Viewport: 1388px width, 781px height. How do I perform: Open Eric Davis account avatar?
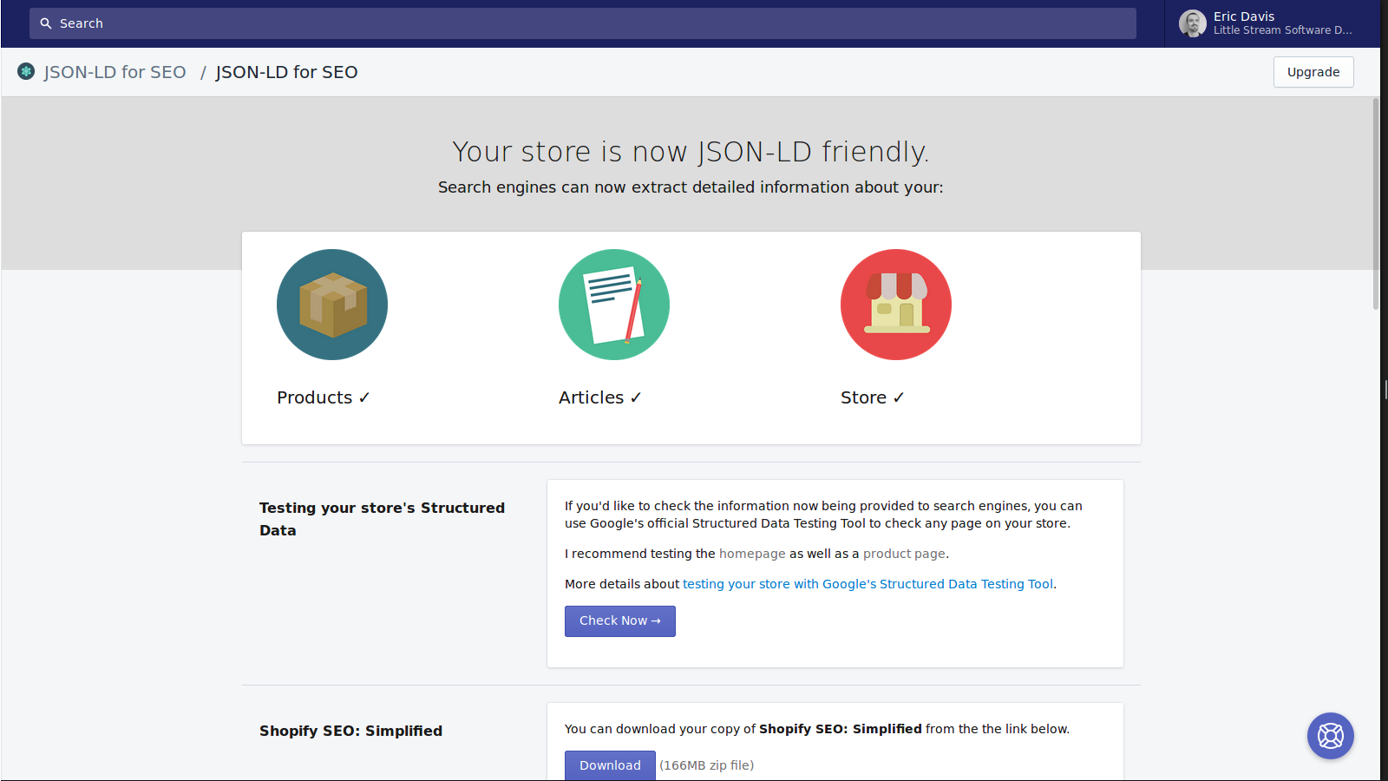point(1193,23)
